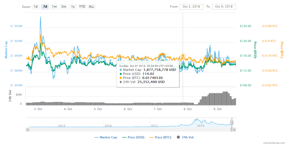This screenshot has height=148, width=291.
Task: Click the navigator scroll right arrow
Action: [234, 129]
